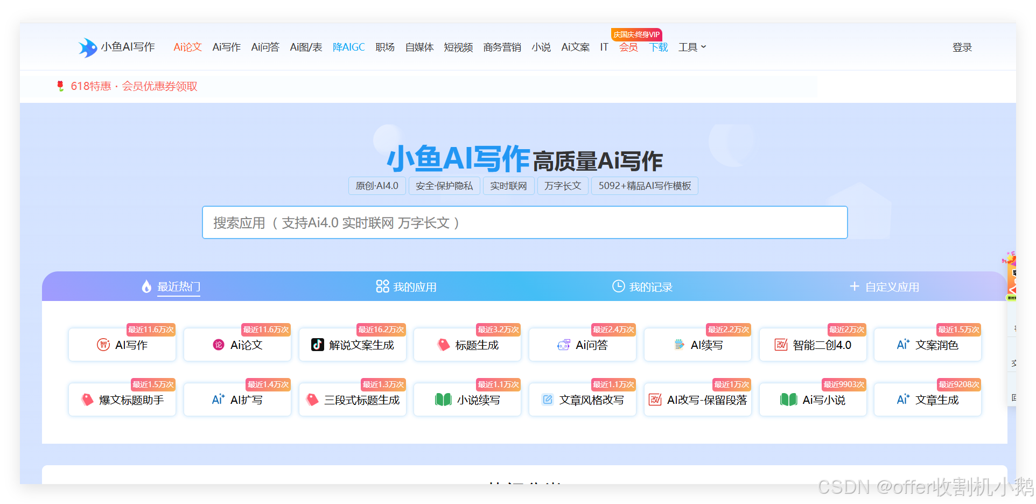The height and width of the screenshot is (504, 1036).
Task: Click the edit icon on 文章风格改写 card
Action: (548, 400)
